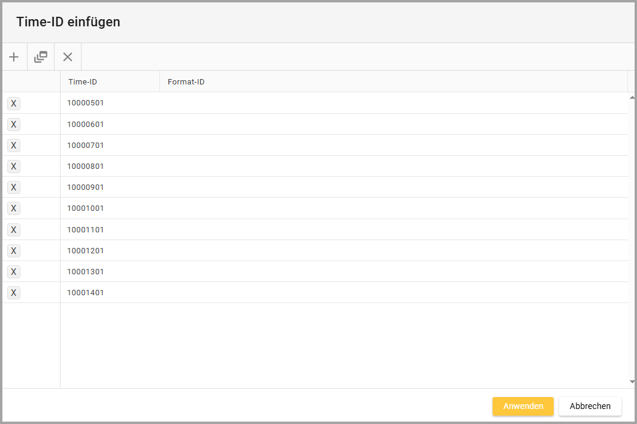637x424 pixels.
Task: Remove row with Time-ID 10000501
Action: tap(13, 104)
